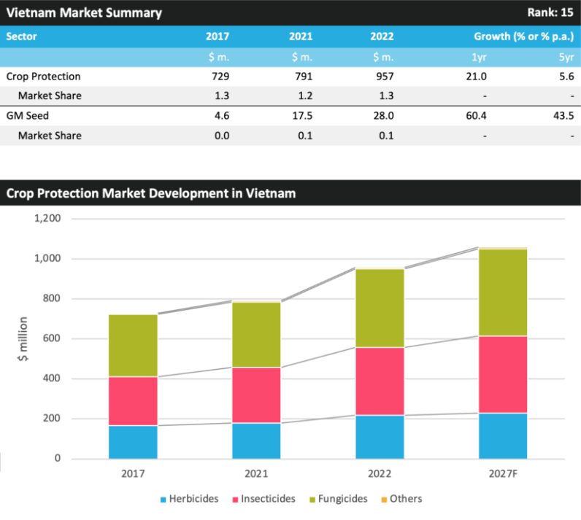Click the 2017 column header in table
The image size is (581, 520).
point(217,36)
